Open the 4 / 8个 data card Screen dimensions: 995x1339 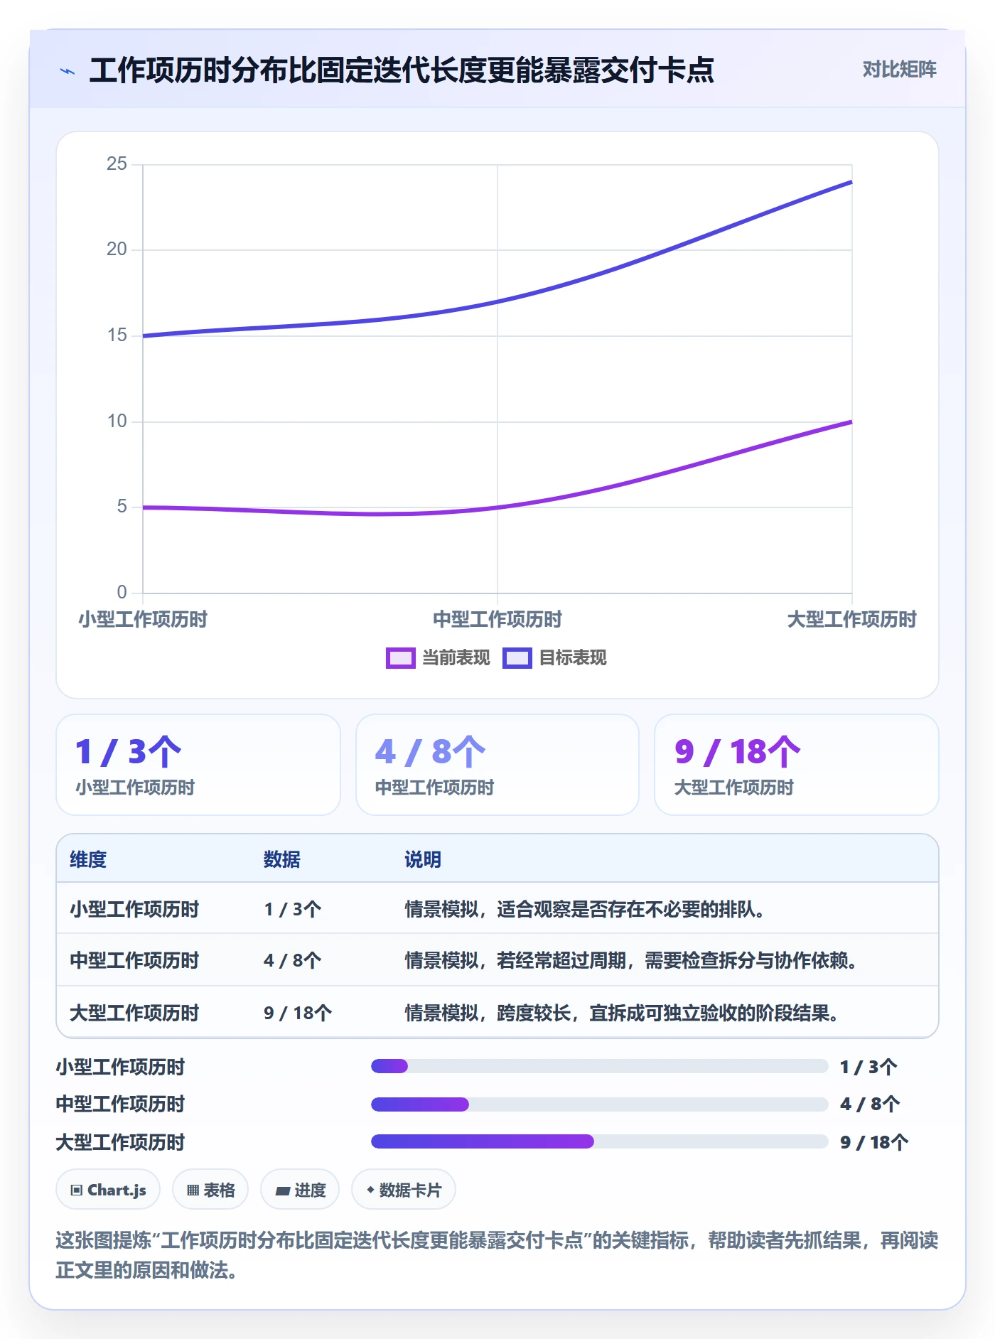point(497,765)
